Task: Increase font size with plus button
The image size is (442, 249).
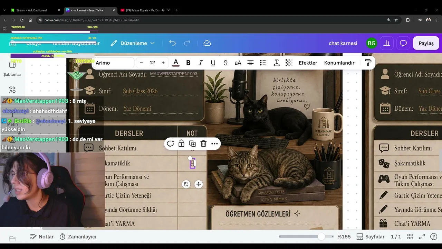Action: click(163, 63)
